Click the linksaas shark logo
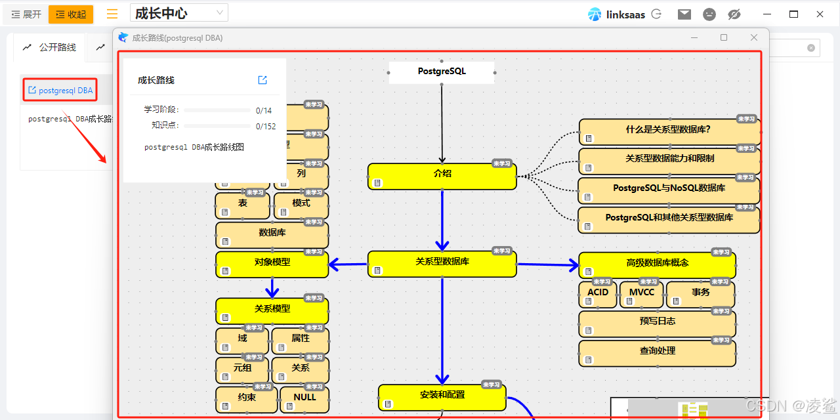 (x=595, y=14)
